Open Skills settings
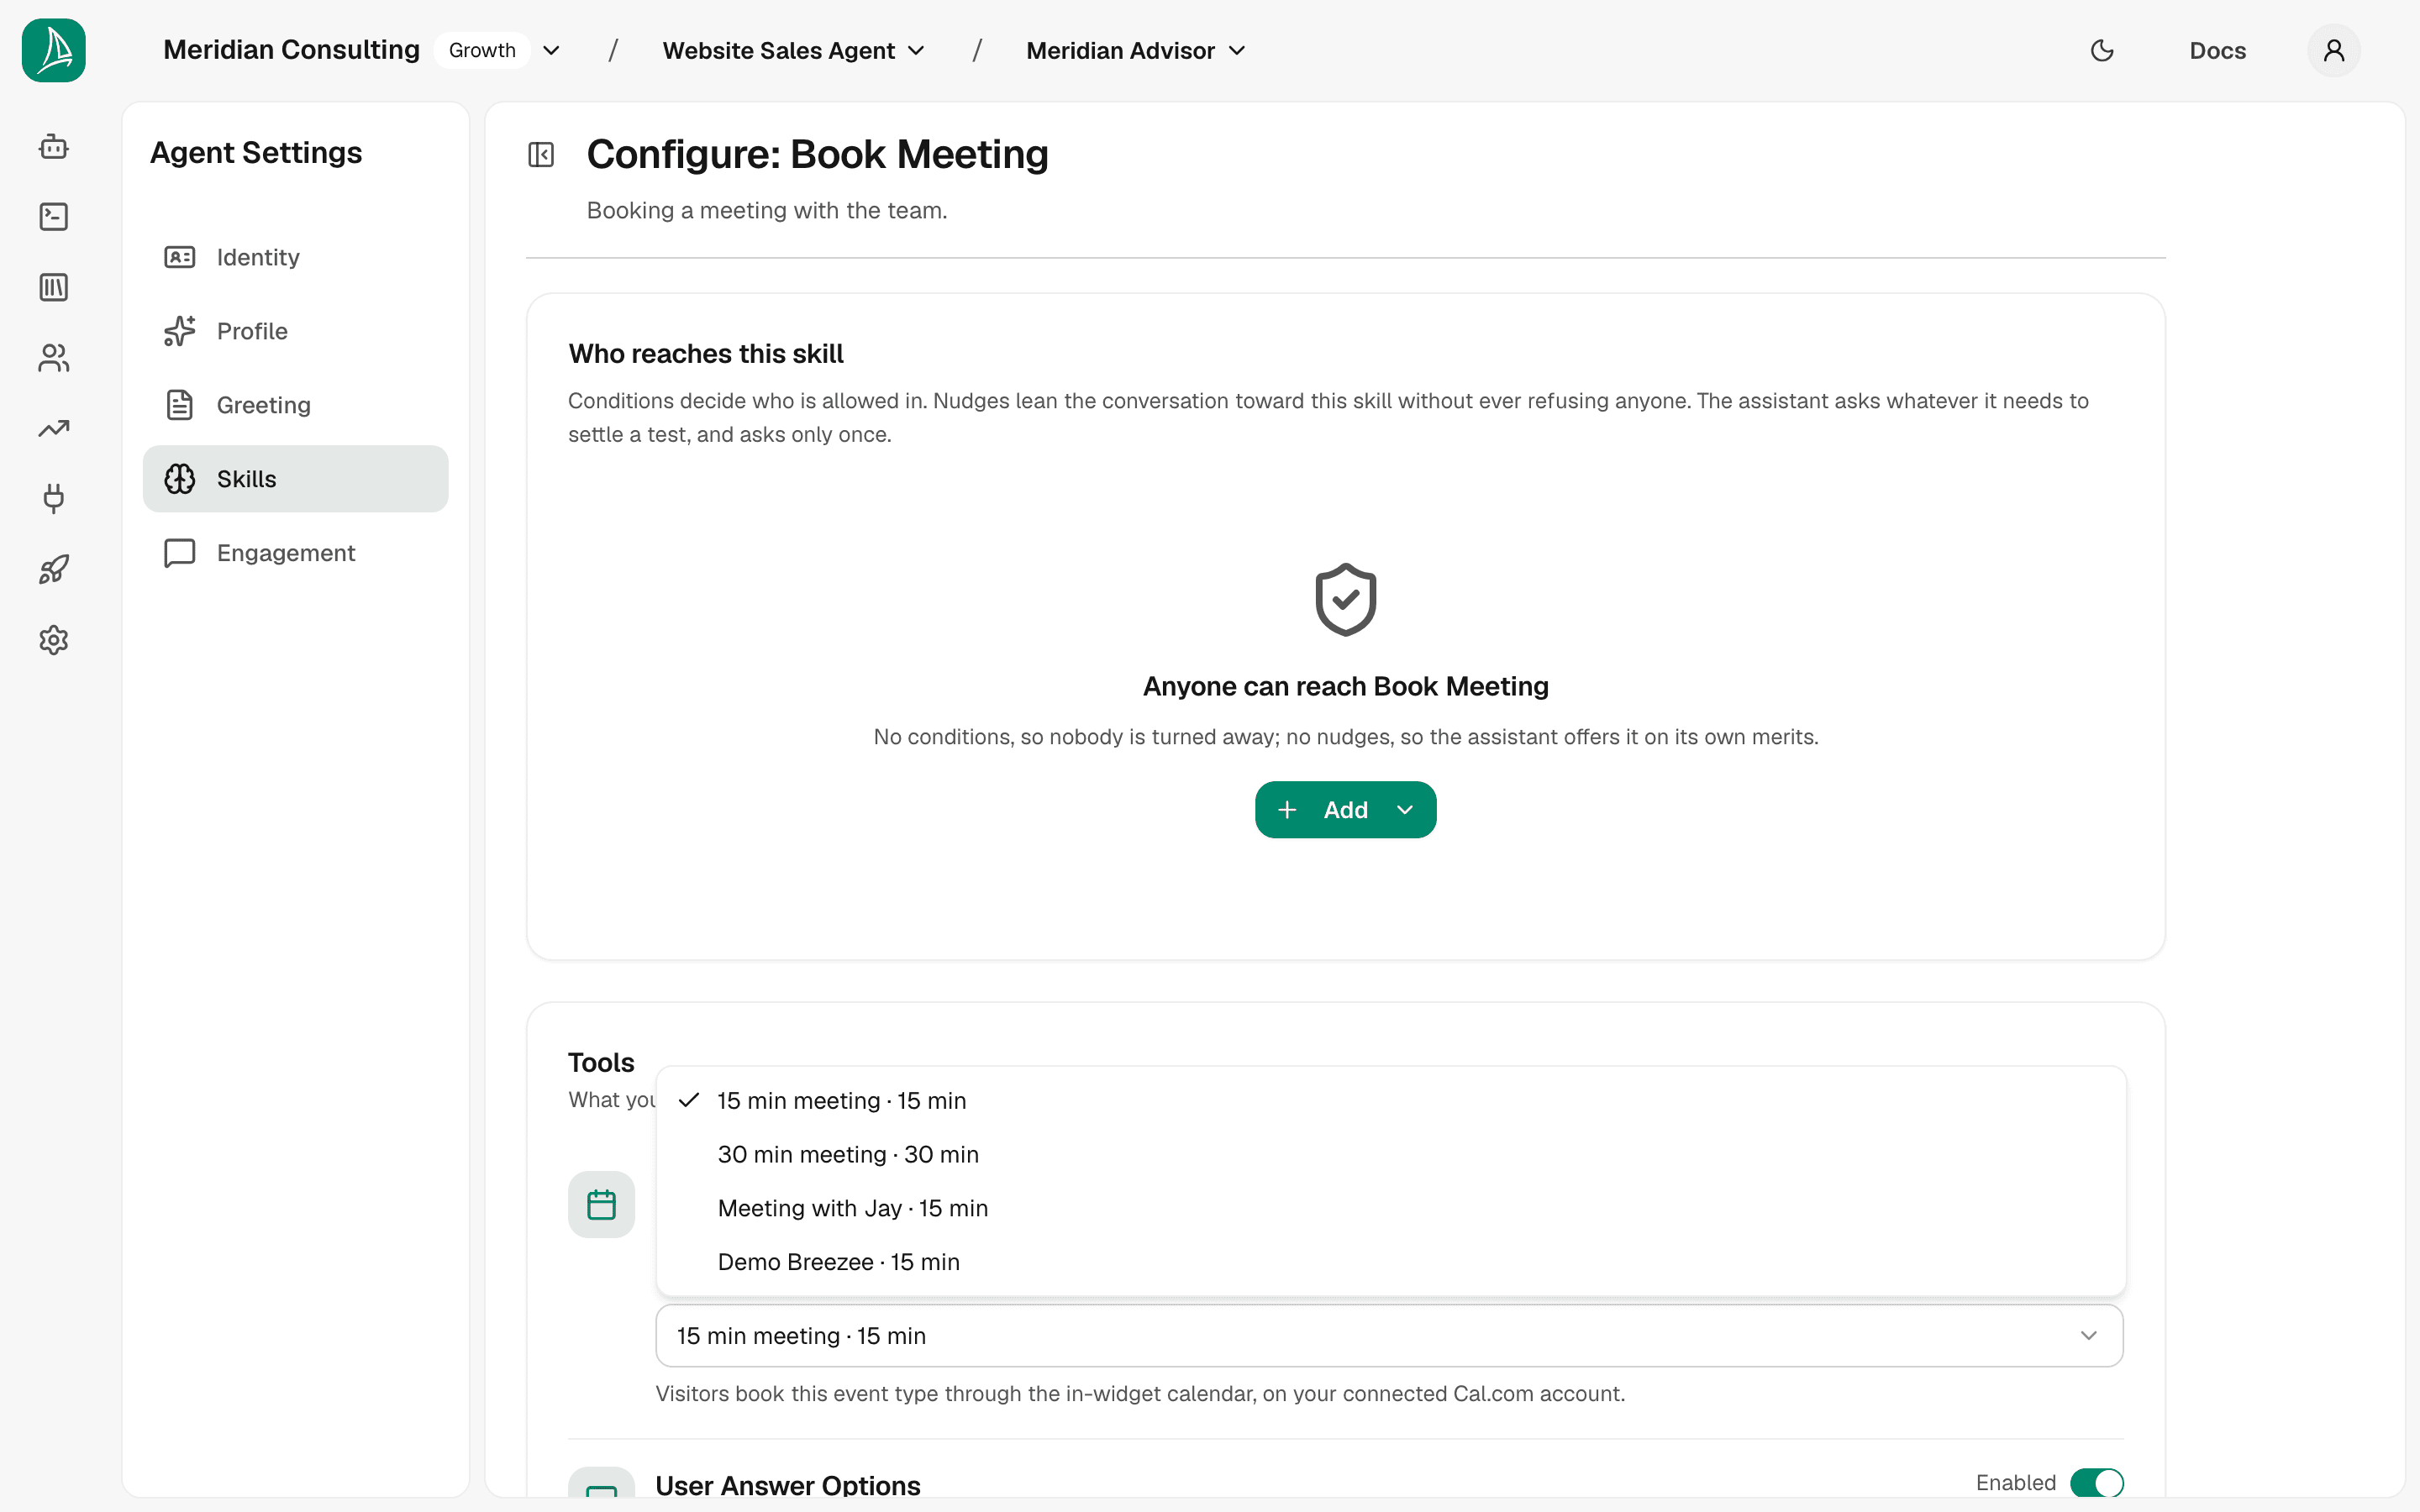 point(295,479)
